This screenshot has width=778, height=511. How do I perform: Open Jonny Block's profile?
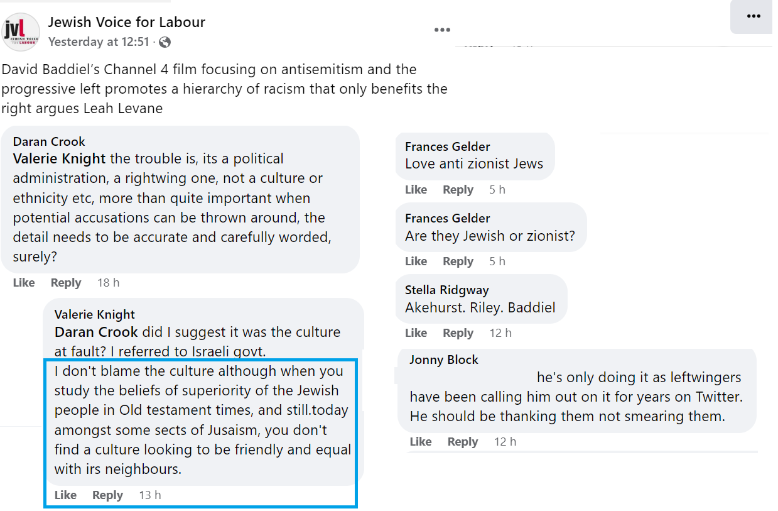pos(443,360)
